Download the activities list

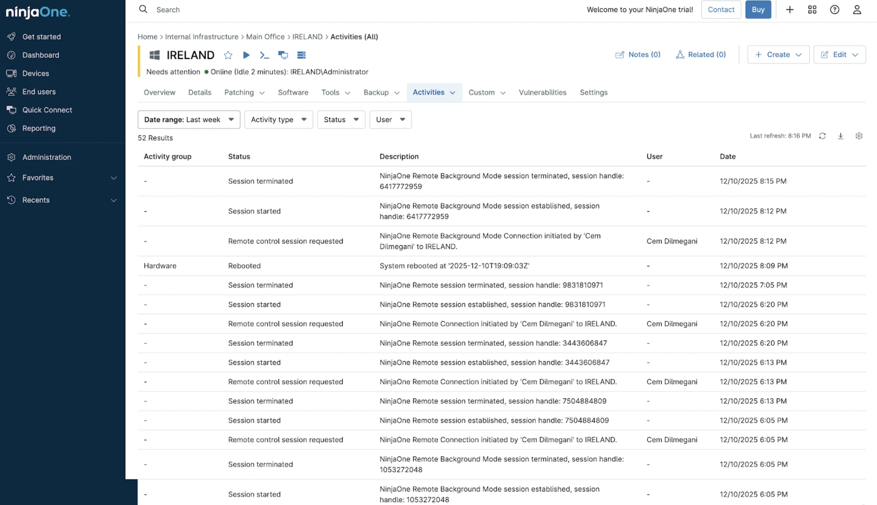click(x=840, y=136)
